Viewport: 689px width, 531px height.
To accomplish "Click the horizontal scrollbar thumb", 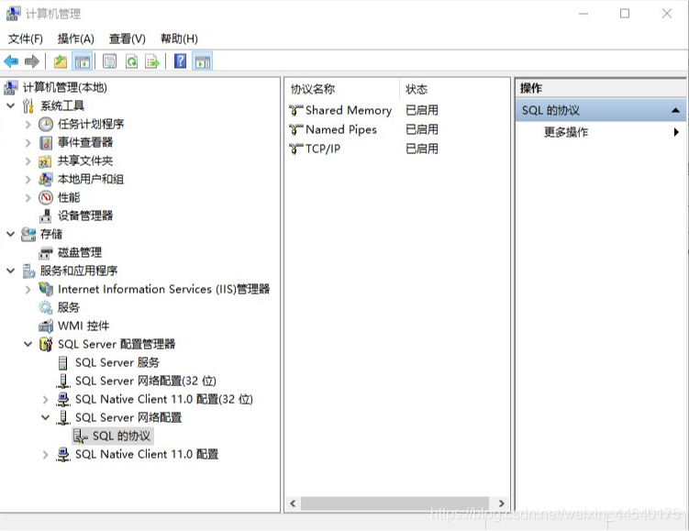I will click(x=395, y=503).
